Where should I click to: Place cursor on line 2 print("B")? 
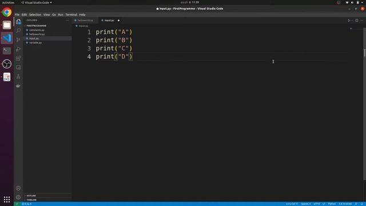tap(114, 40)
